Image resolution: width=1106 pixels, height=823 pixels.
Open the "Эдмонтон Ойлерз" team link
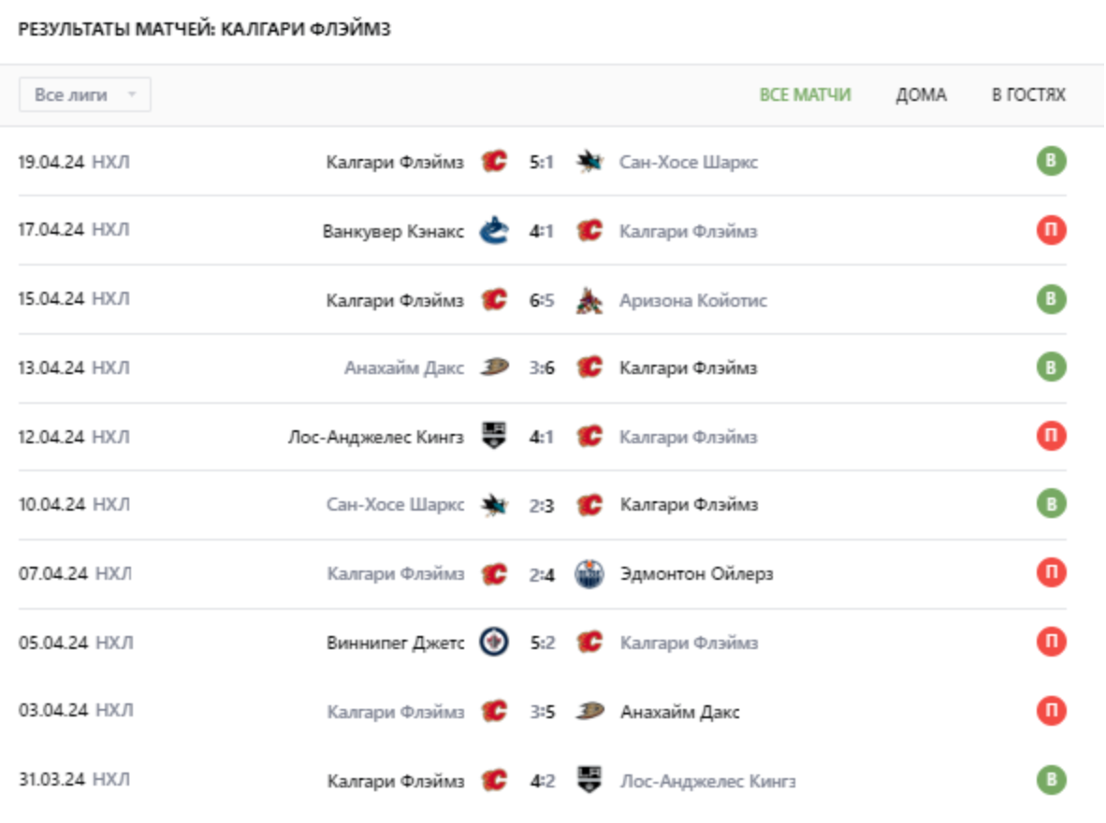[x=696, y=573]
